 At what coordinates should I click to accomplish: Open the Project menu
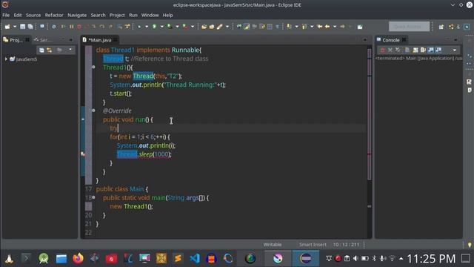point(117,15)
